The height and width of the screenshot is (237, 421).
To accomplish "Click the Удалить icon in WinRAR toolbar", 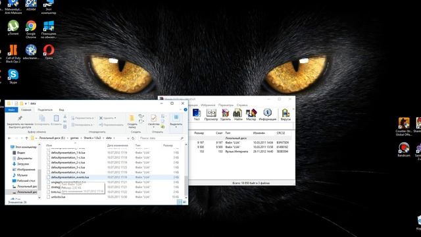I will (x=225, y=115).
